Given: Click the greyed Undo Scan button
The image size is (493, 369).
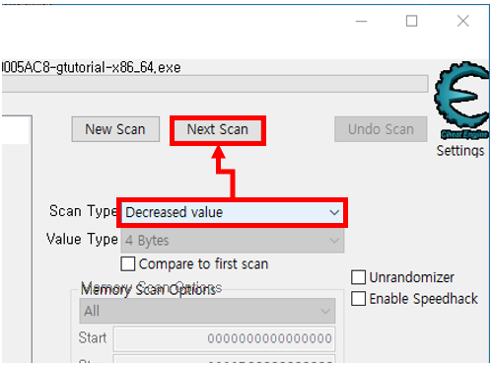Looking at the screenshot, I should pyautogui.click(x=381, y=129).
